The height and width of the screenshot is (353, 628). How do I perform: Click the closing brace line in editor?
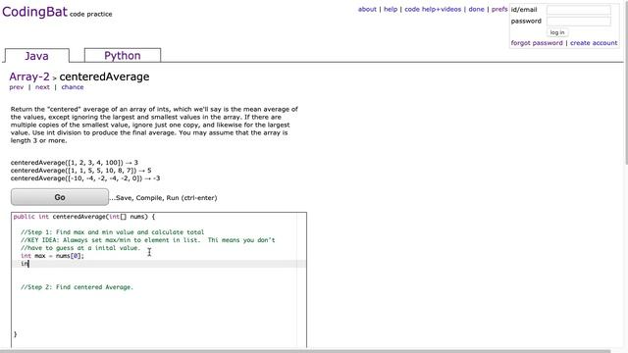click(x=16, y=334)
